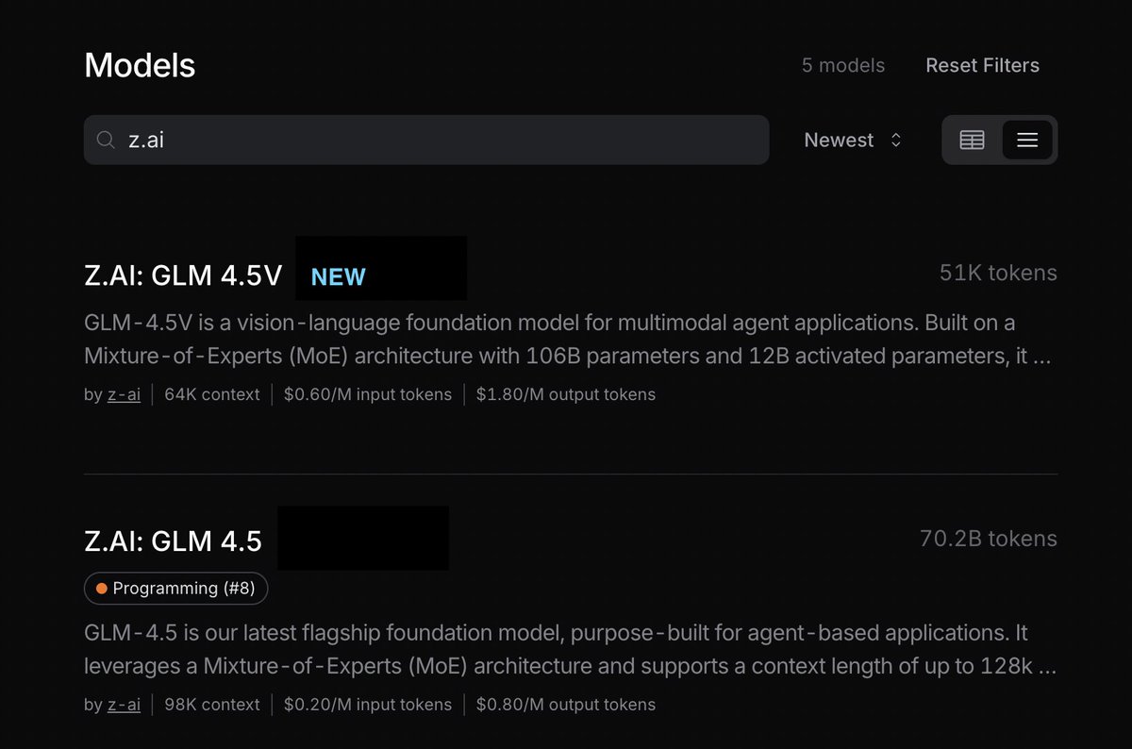Screen dimensions: 1132x749
Task: Click the Models page heading
Action: click(140, 65)
